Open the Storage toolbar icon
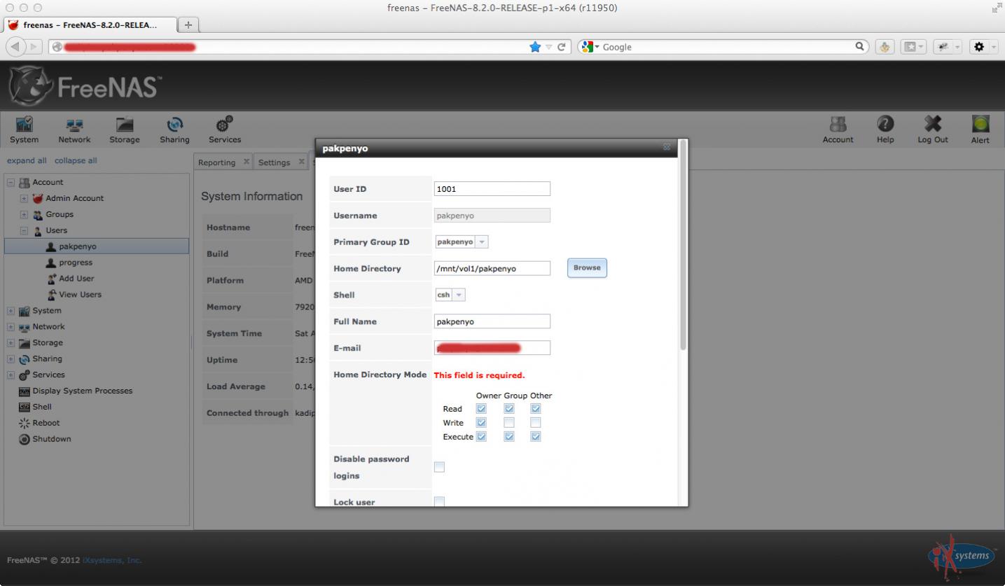The height and width of the screenshot is (586, 1005). 125,130
